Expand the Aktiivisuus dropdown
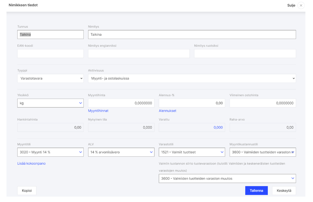Viewport: 313px width, 202px height. click(x=192, y=78)
